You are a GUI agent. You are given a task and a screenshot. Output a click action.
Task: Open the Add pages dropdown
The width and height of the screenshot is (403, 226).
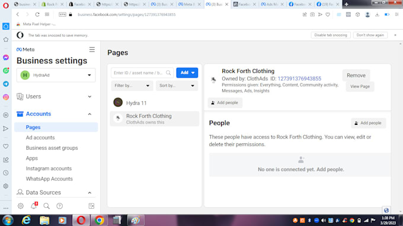pyautogui.click(x=187, y=73)
